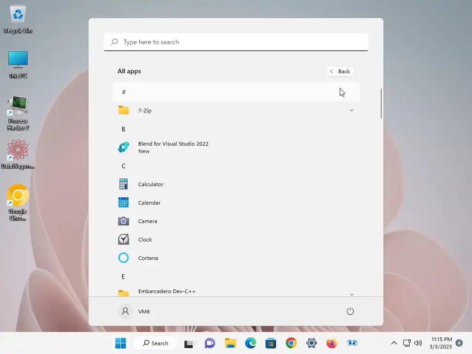
Task: Launch Cortana app icon
Action: point(124,258)
